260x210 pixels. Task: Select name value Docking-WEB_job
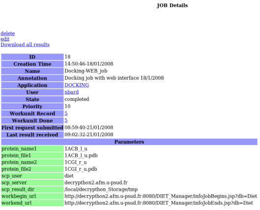(x=86, y=71)
